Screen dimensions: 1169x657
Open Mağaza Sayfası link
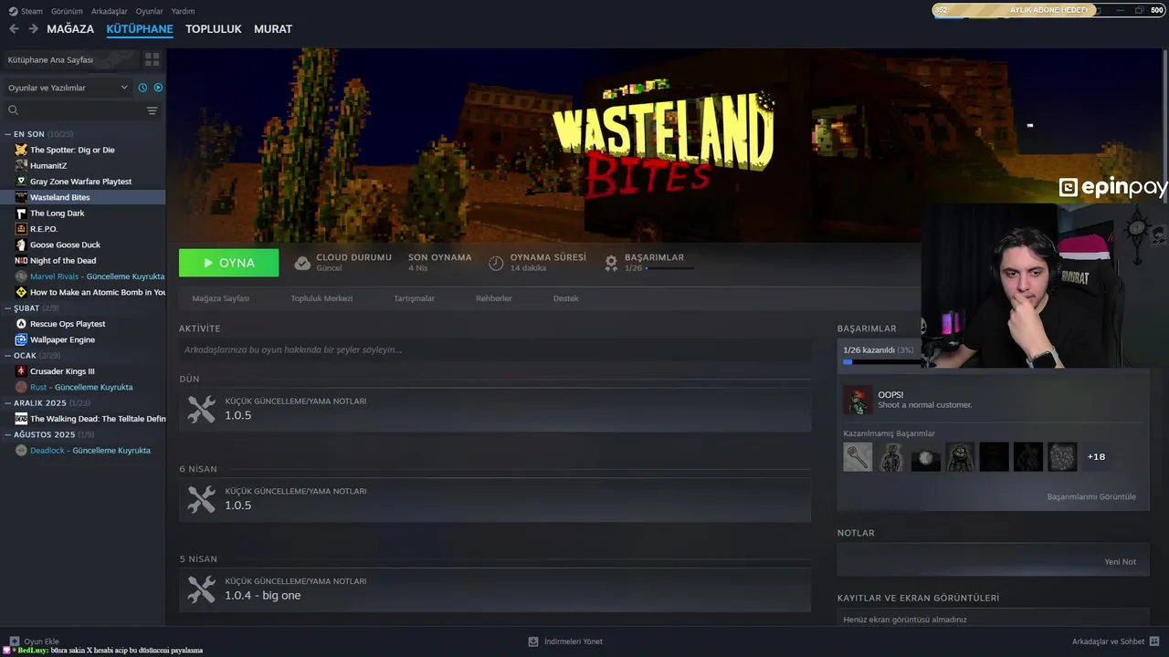220,298
